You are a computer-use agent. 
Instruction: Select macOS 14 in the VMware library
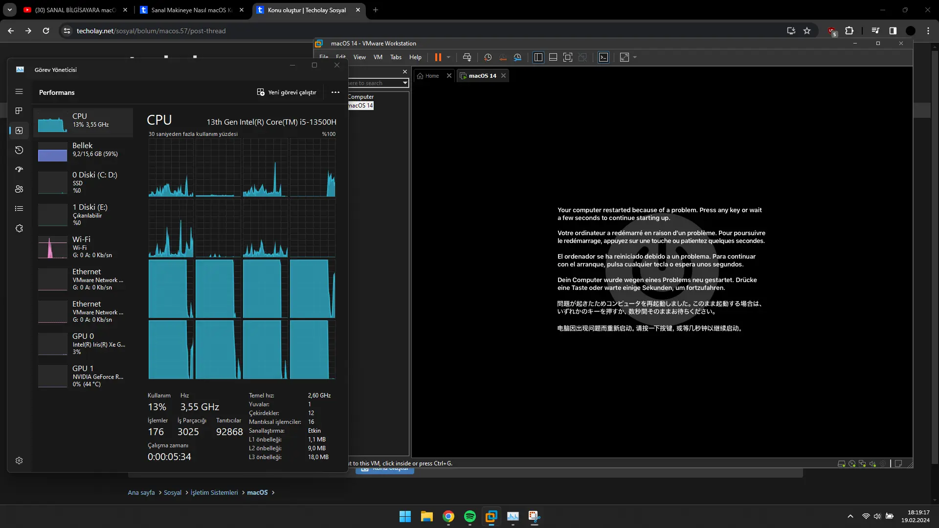coord(361,106)
